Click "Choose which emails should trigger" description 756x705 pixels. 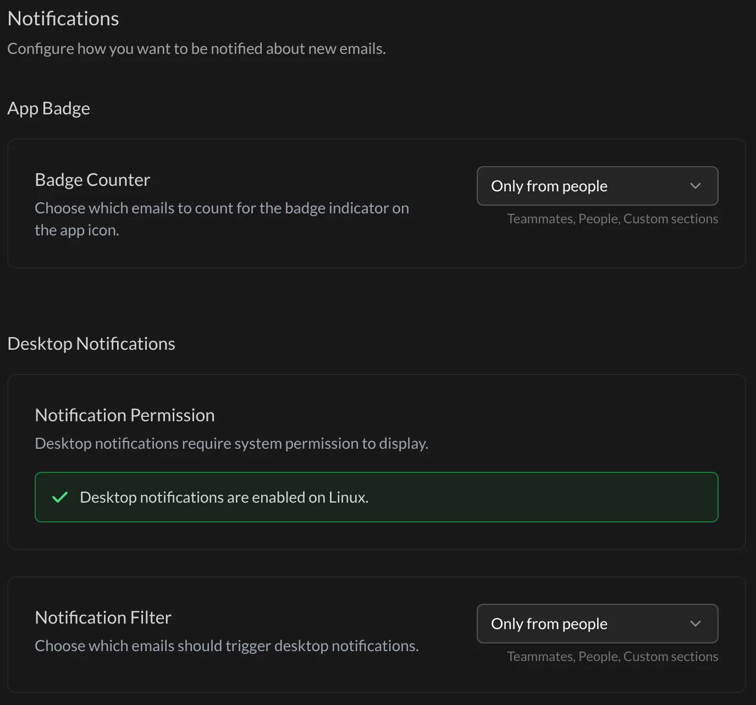(x=227, y=646)
